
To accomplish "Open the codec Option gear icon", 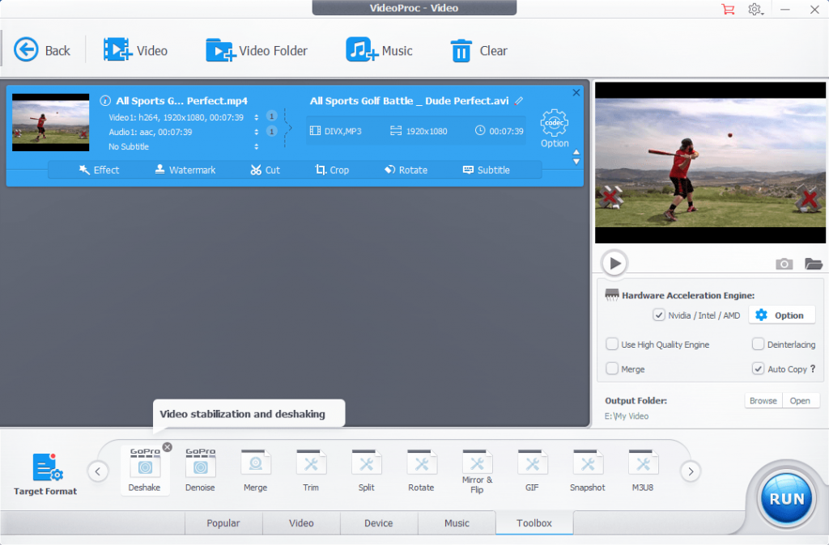I will (554, 123).
